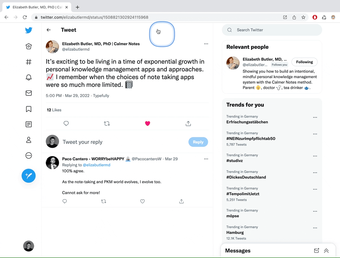Viewport: 340px width, 258px height.
Task: Open the three-dot menu on main tweet
Action: (206, 44)
